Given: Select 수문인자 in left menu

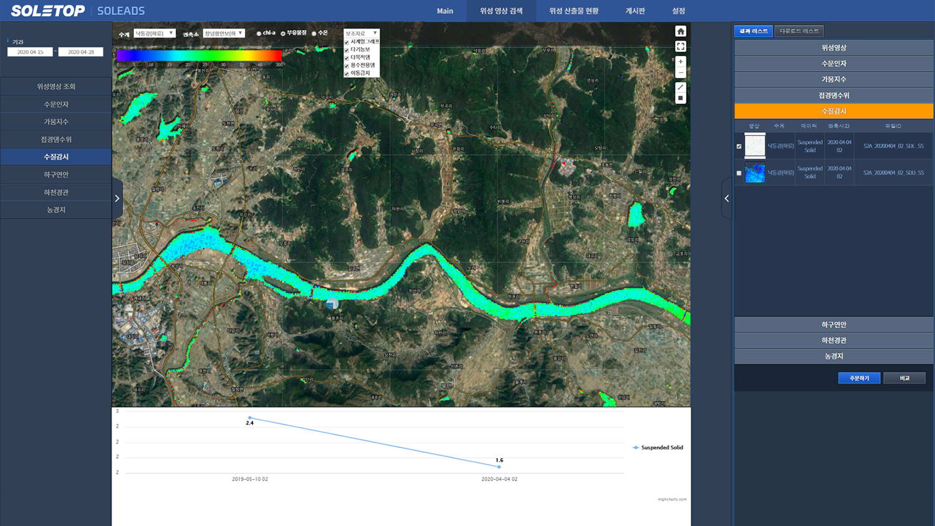Looking at the screenshot, I should click(56, 104).
